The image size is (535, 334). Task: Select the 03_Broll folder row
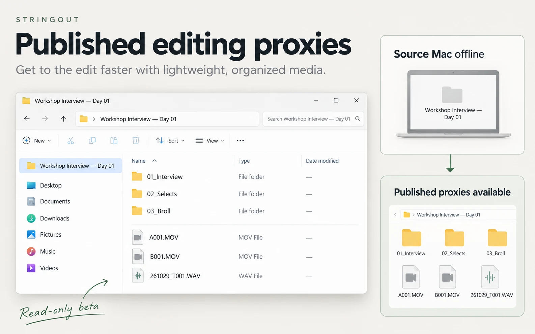245,211
